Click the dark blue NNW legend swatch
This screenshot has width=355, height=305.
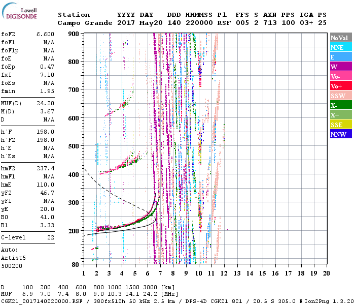341,134
